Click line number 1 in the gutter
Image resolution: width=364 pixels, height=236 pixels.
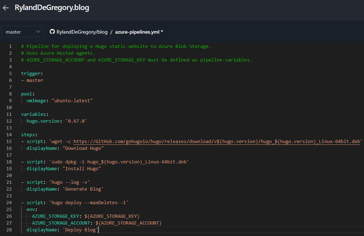point(10,46)
